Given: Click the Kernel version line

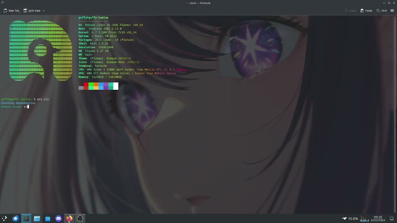Looking at the screenshot, I should pyautogui.click(x=107, y=33).
